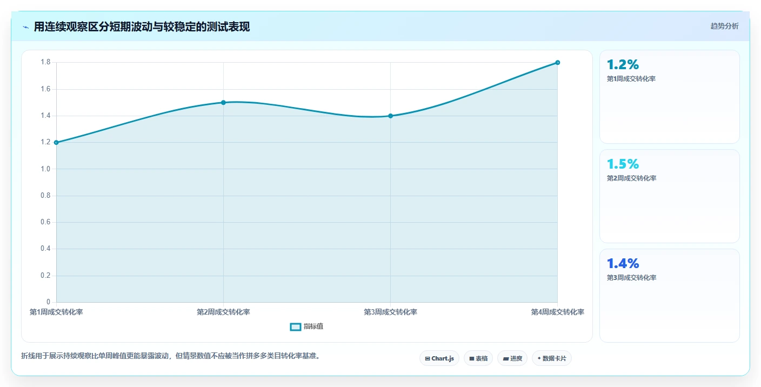761x387 pixels.
Task: Open the 1.2% stat card
Action: [670, 97]
